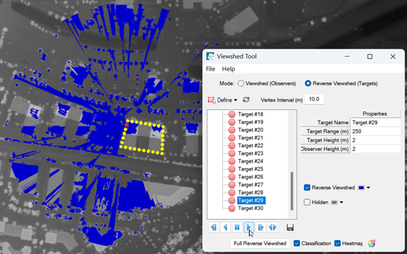Pause the target animation
407x254 pixels.
click(x=237, y=228)
